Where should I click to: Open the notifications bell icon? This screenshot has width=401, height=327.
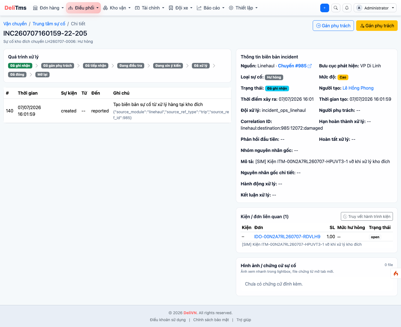point(347,8)
